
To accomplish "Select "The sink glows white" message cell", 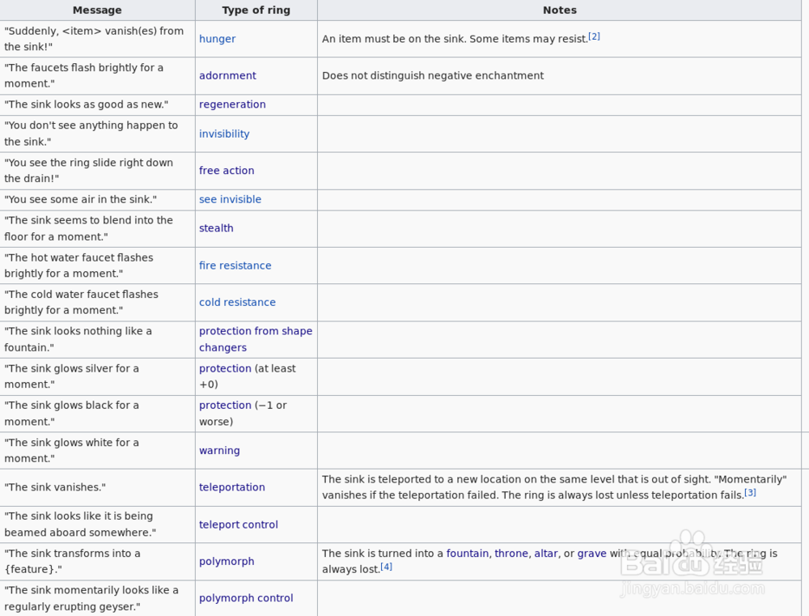I will click(98, 450).
